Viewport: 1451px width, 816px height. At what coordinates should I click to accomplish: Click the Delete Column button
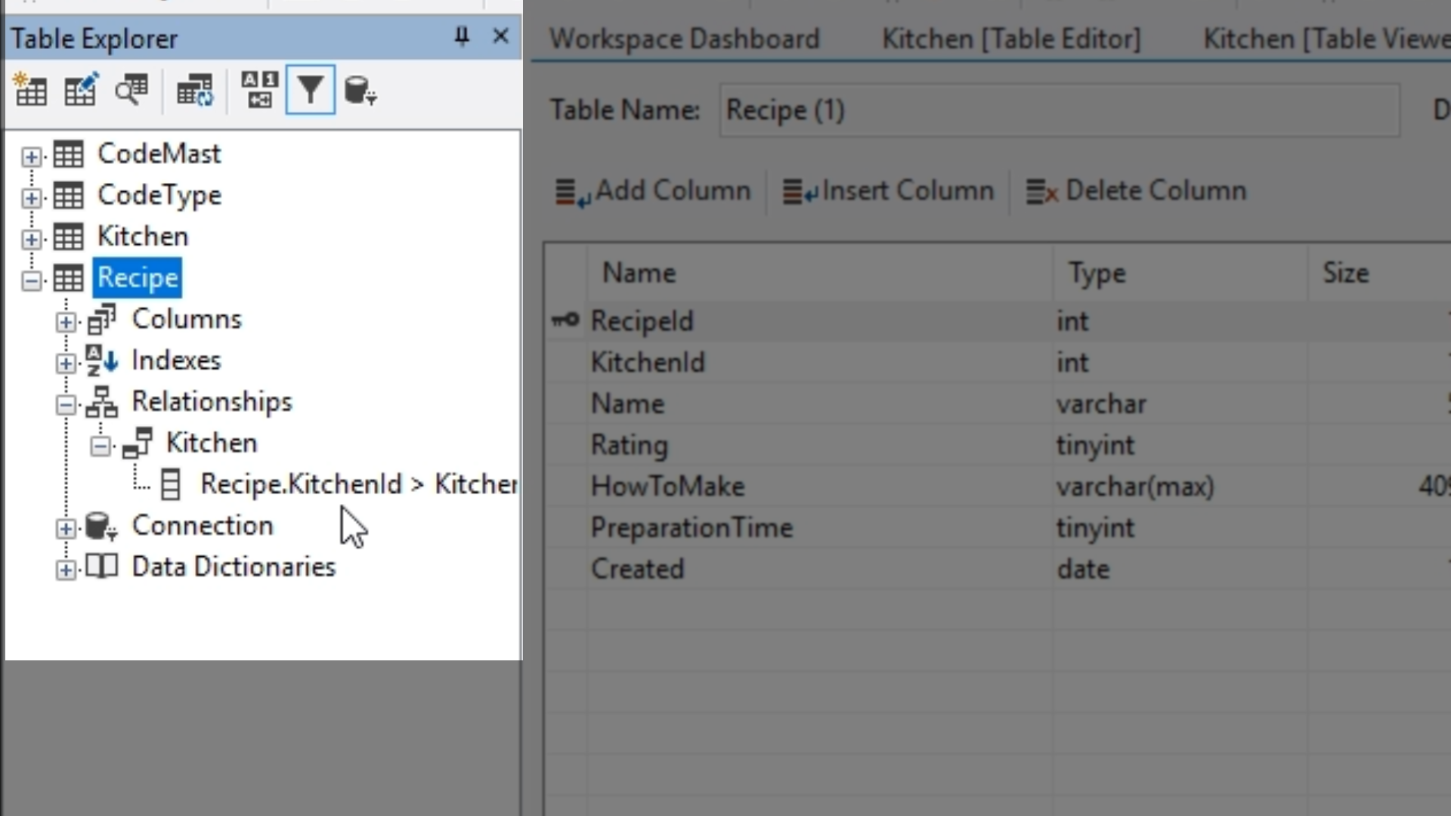click(1136, 191)
